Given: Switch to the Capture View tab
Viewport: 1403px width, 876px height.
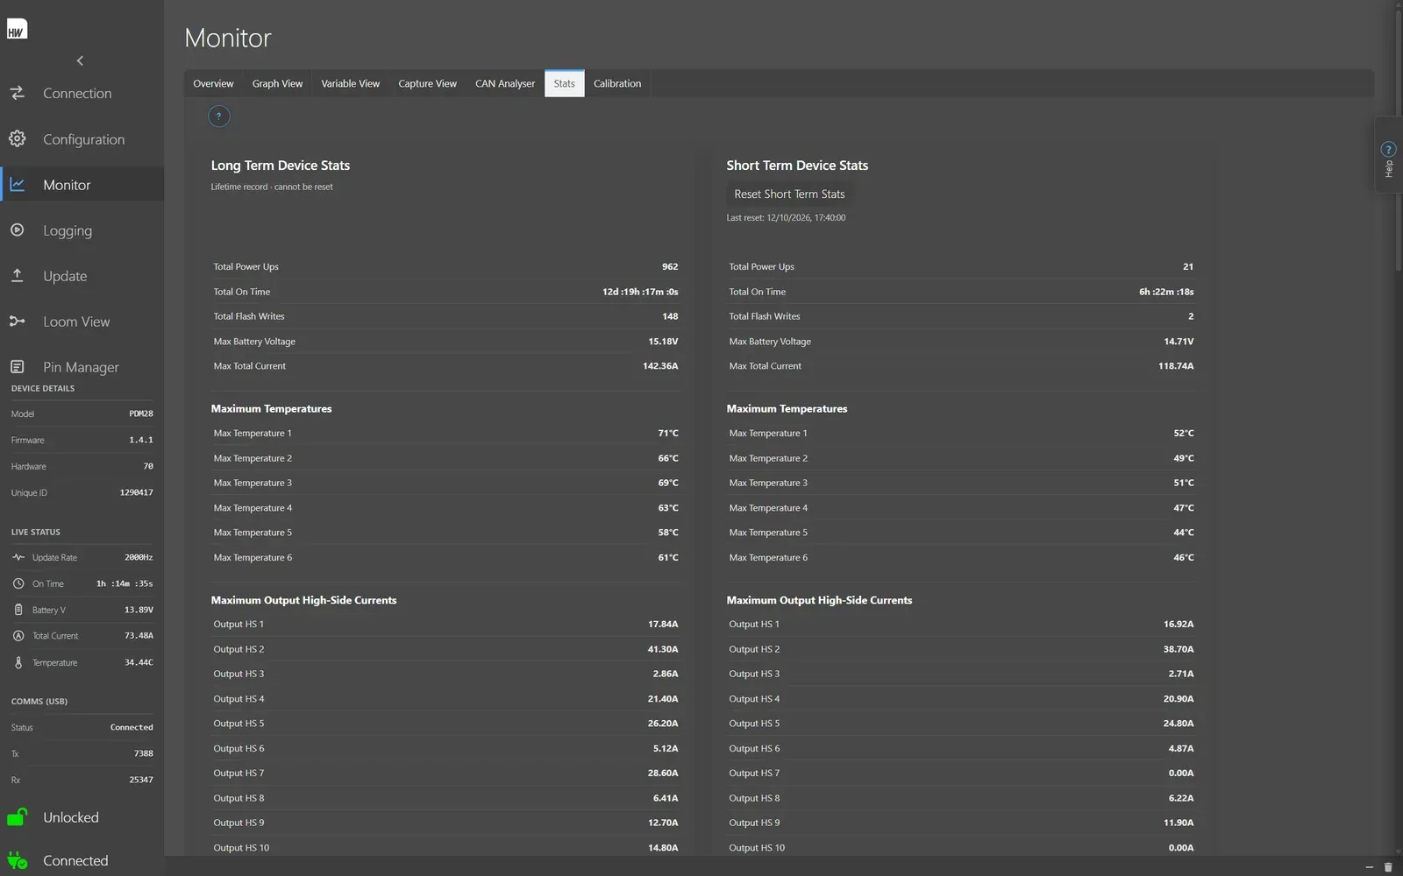Looking at the screenshot, I should point(427,83).
